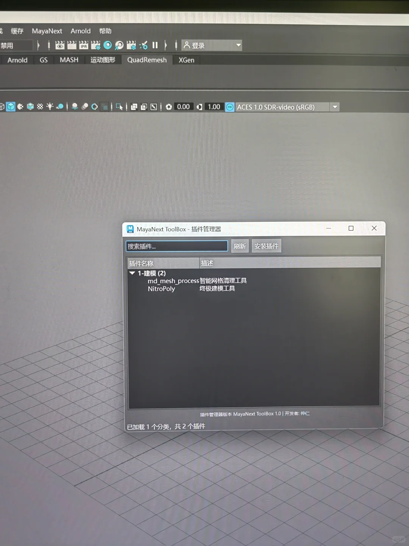Select shaded display mode cube icon
This screenshot has height=546, width=409.
coord(11,107)
